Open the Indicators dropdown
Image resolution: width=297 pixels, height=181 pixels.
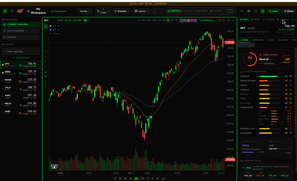207,20
